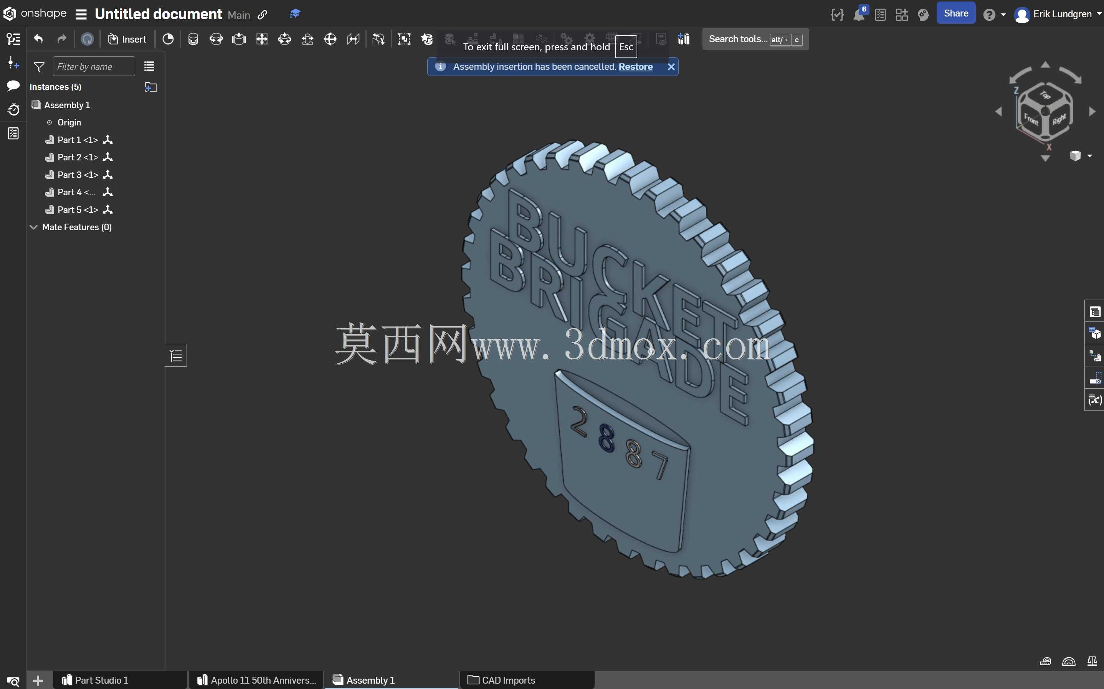Click the mate connector icon beside Part 1

click(107, 139)
